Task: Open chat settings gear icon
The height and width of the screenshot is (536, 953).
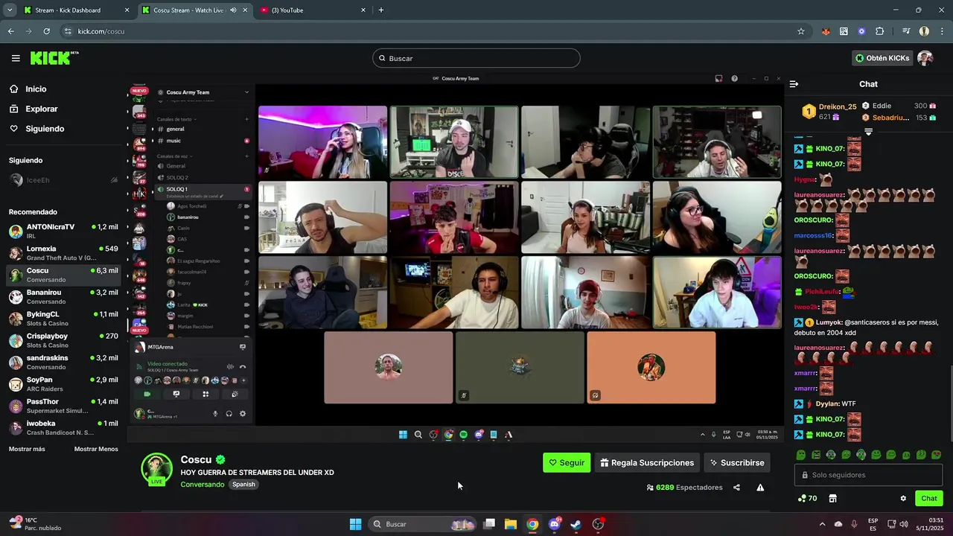Action: [x=903, y=498]
